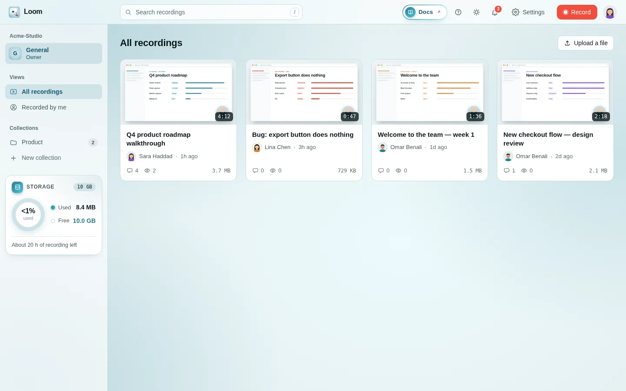Open the help question mark icon

(458, 12)
